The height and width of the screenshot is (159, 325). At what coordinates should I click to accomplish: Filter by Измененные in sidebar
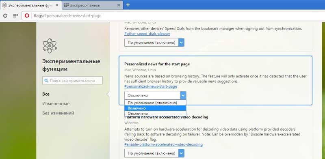coord(56,103)
